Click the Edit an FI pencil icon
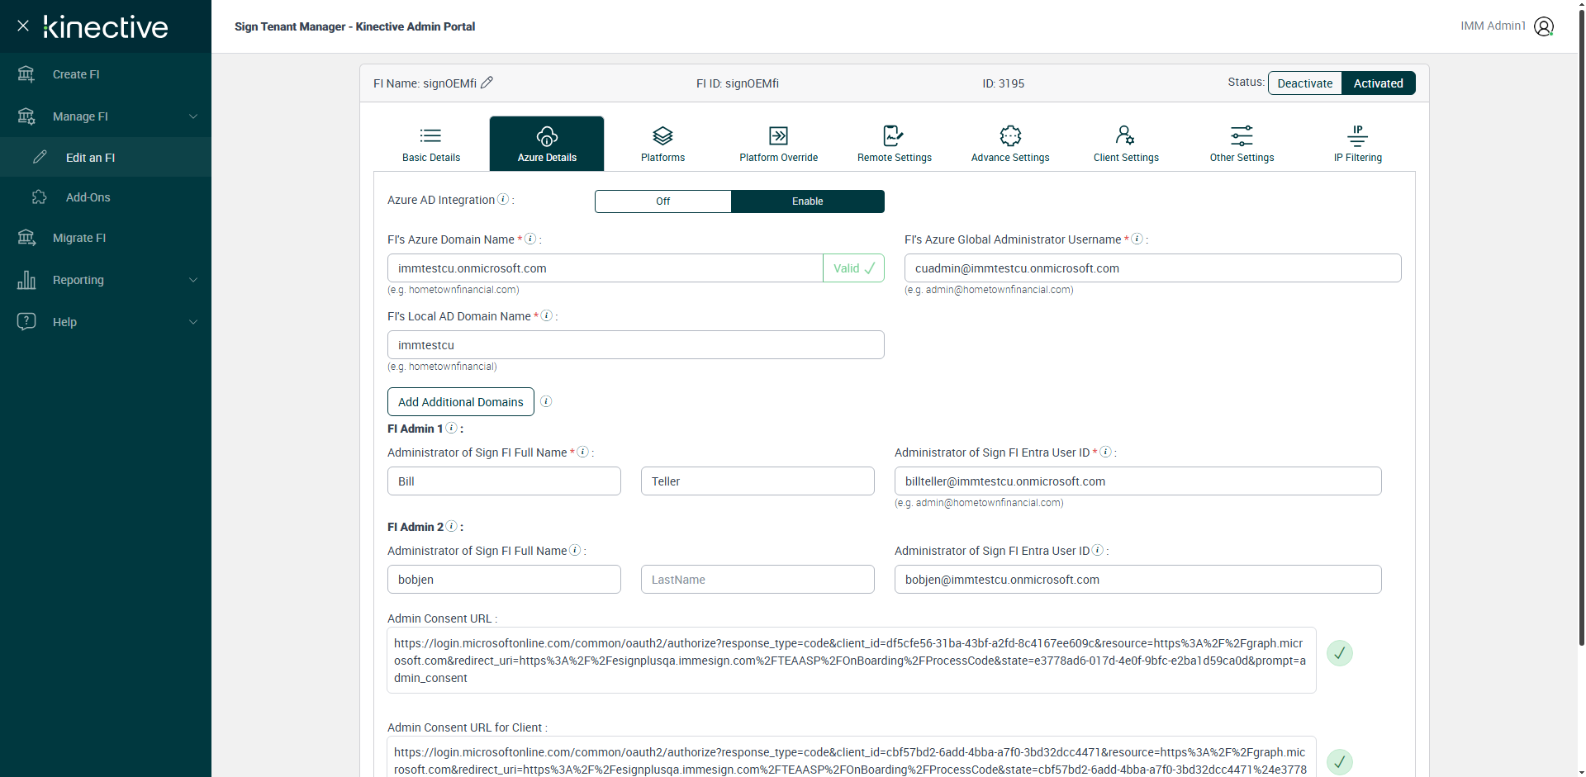Viewport: 1586px width, 777px height. [x=40, y=157]
